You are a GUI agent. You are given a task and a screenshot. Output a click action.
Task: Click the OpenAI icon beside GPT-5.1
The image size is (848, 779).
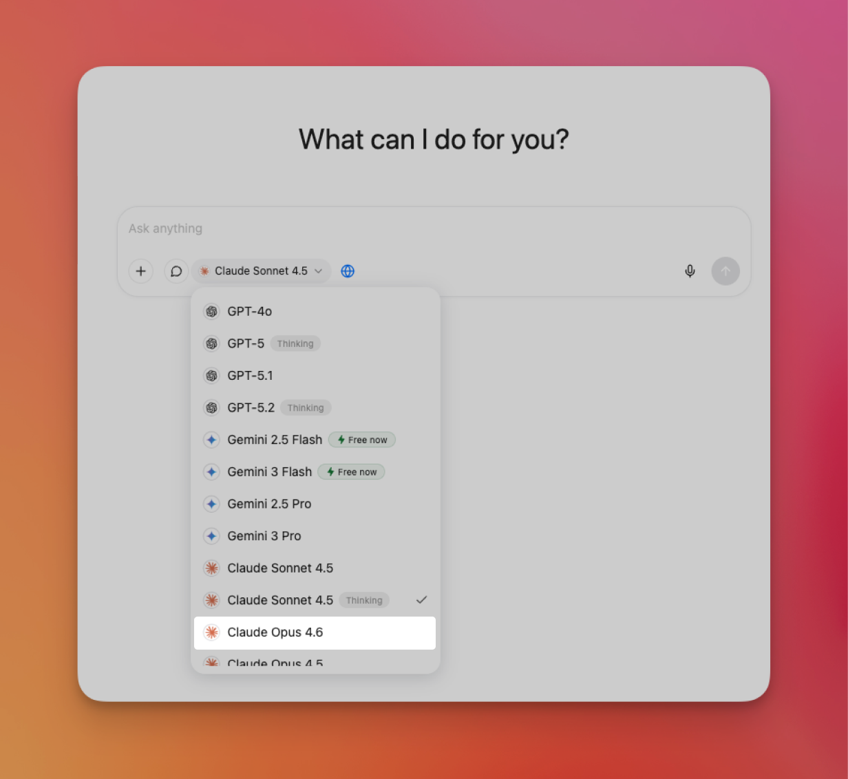(211, 376)
